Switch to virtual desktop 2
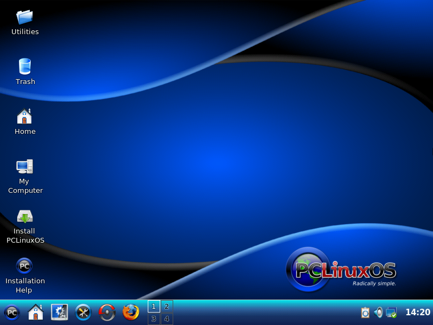The width and height of the screenshot is (433, 325). 167,307
